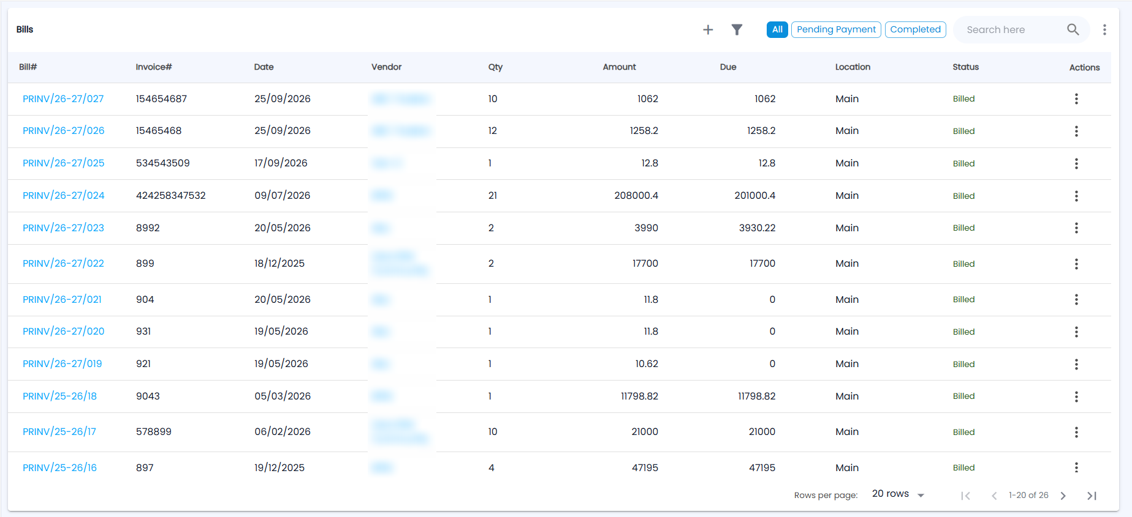
Task: Open actions menu for PRINV/26-27/022
Action: point(1076,264)
